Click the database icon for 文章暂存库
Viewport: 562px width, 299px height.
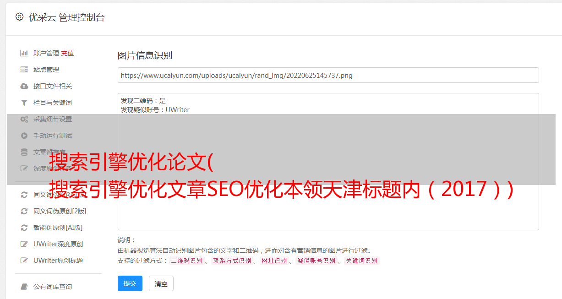coord(24,152)
